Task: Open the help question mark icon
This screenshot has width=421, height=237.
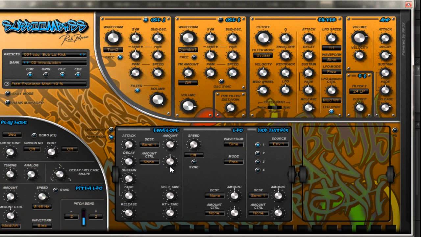Action: click(7, 84)
